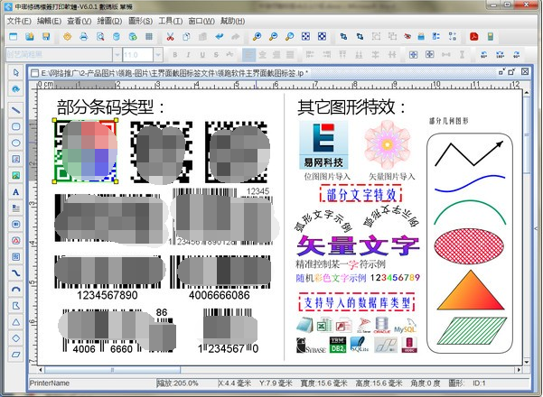Screen dimensions: 543x397
Task: Click the Print icon in the toolbar
Action: [x=84, y=37]
